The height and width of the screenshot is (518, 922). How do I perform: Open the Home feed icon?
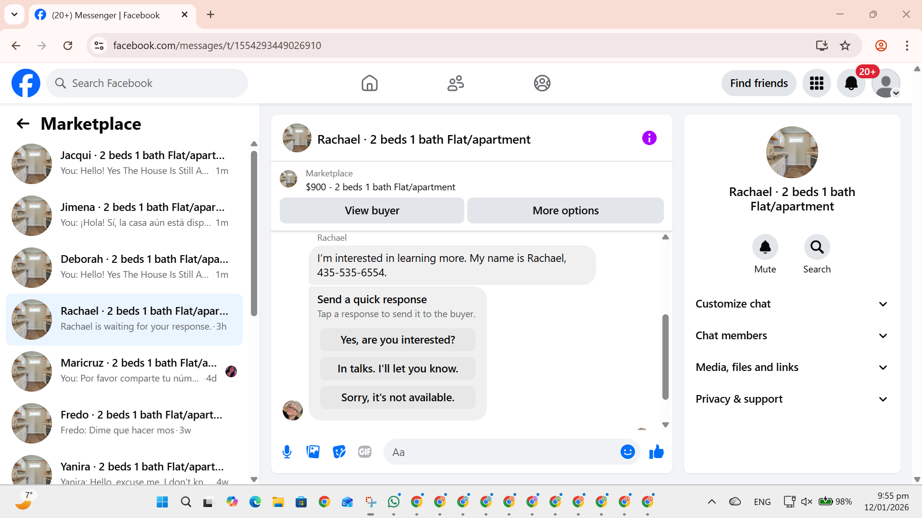(369, 83)
